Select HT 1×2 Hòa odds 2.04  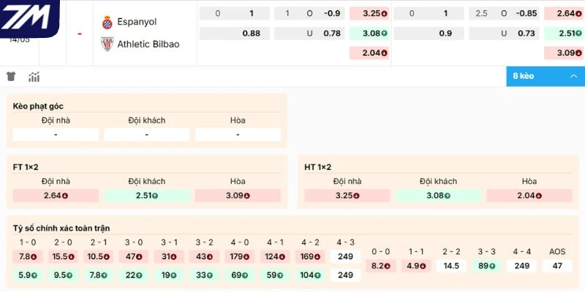[x=529, y=196]
